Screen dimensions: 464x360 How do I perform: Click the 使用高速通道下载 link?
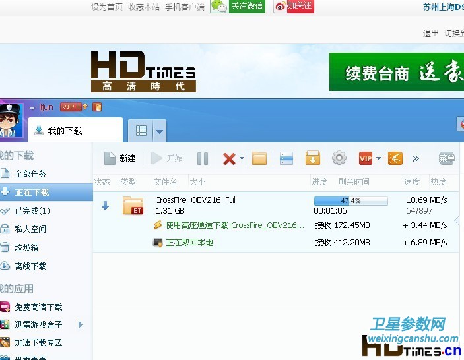234,225
